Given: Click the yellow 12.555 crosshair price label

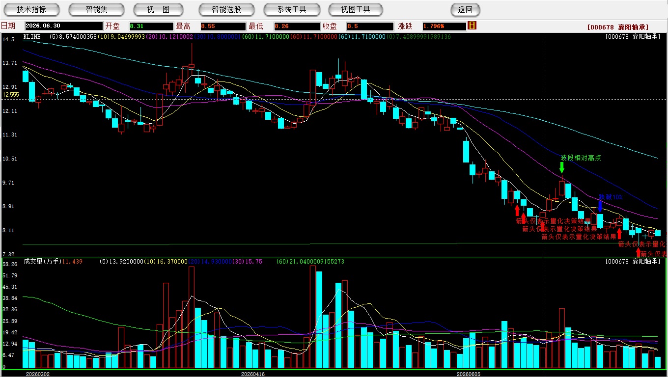Looking at the screenshot, I should click(11, 95).
